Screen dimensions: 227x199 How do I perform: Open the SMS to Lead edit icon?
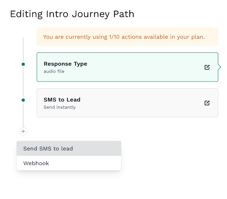(207, 103)
